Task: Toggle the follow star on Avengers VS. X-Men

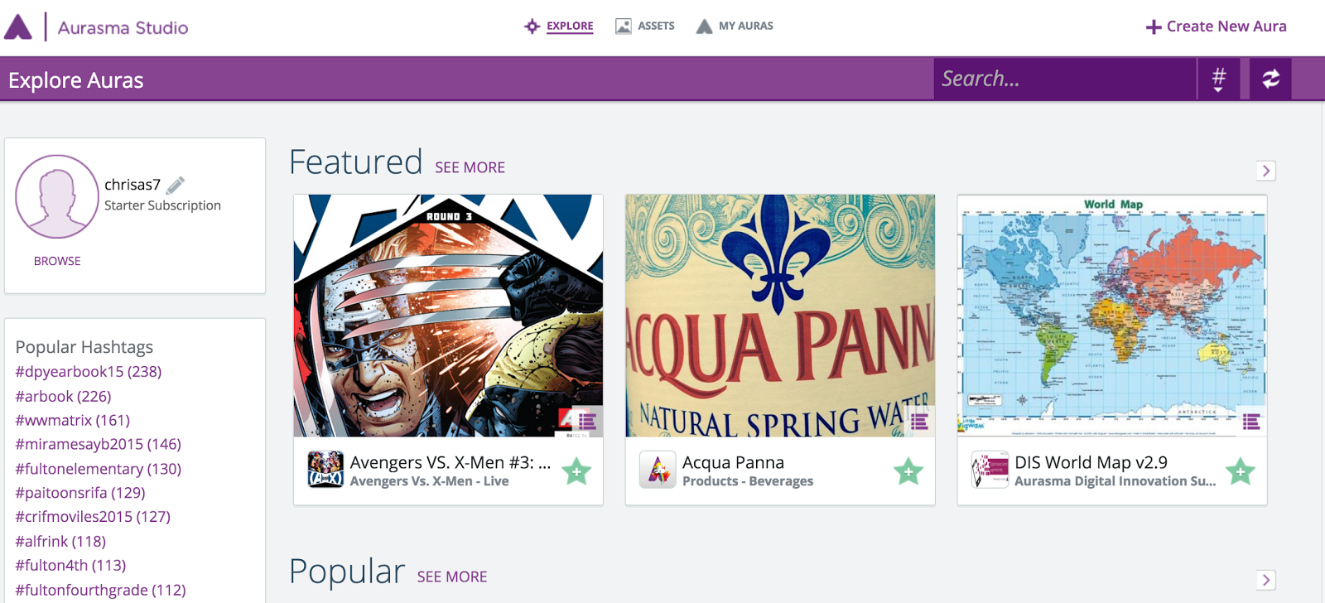Action: click(576, 470)
